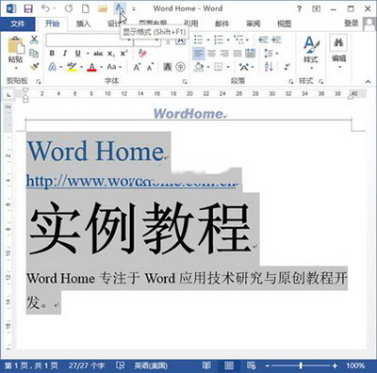Toggle Strikethrough abc formatting
Image resolution: width=377 pixels, height=373 pixels.
[x=98, y=54]
